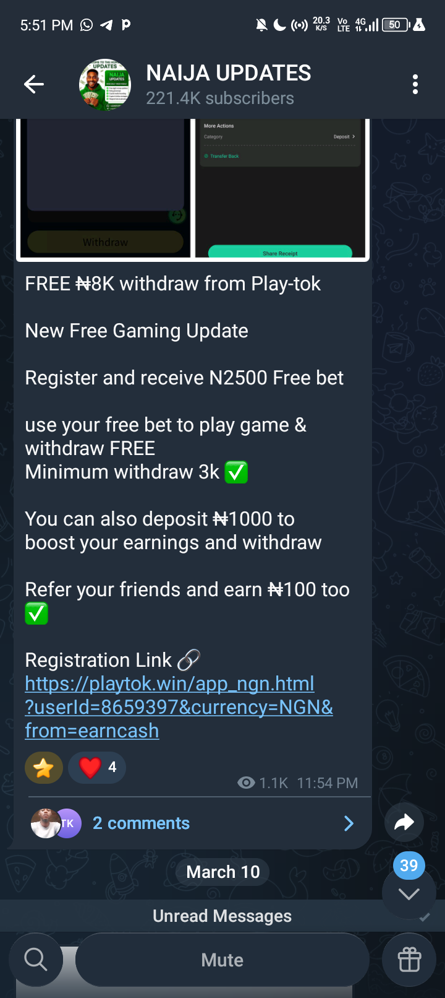Open NAIJA UPDATES channel profile picture
The image size is (445, 998).
pyautogui.click(x=105, y=84)
